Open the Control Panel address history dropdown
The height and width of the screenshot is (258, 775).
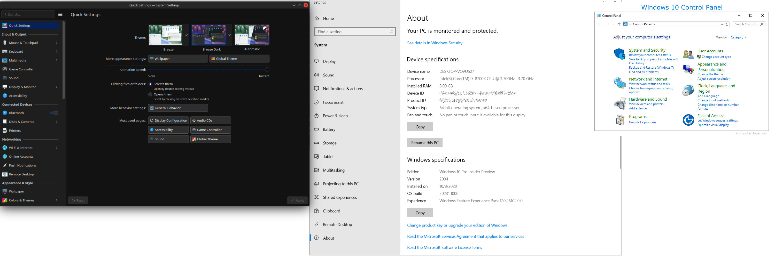[722, 24]
